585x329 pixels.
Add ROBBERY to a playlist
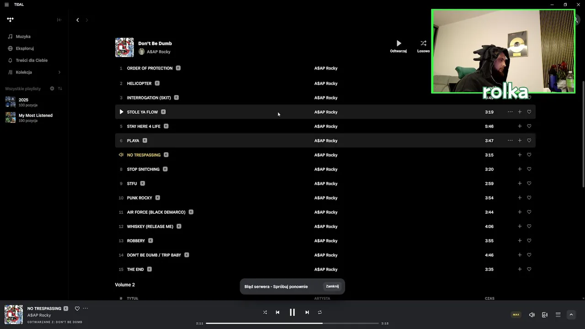pyautogui.click(x=520, y=241)
